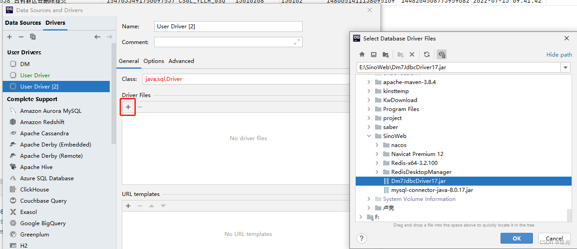Expand the Program Files folder

pyautogui.click(x=369, y=109)
